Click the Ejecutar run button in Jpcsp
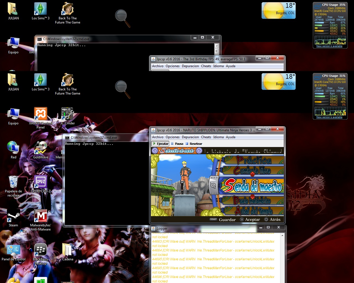354x283 pixels. [160, 144]
